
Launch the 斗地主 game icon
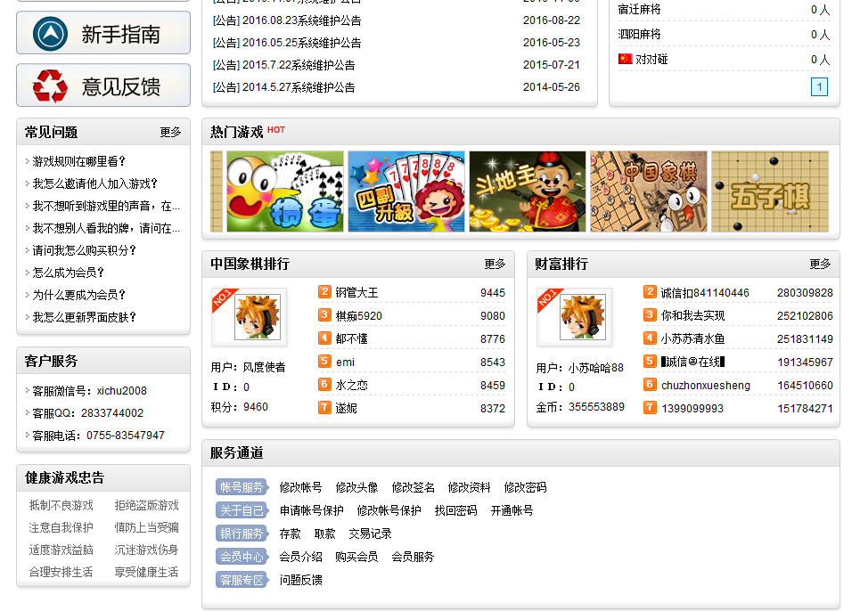click(x=528, y=191)
